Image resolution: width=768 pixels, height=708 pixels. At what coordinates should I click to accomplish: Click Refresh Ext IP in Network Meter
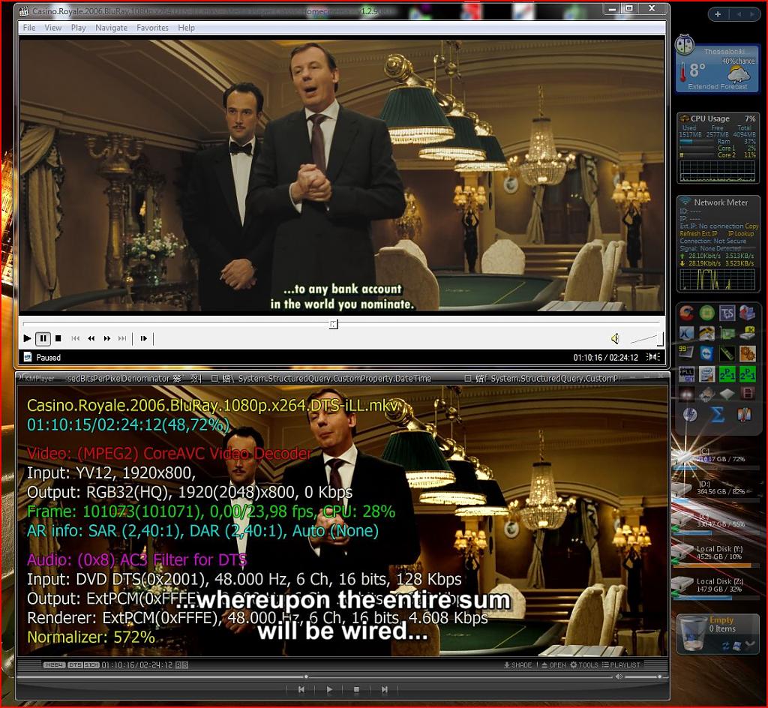[698, 233]
